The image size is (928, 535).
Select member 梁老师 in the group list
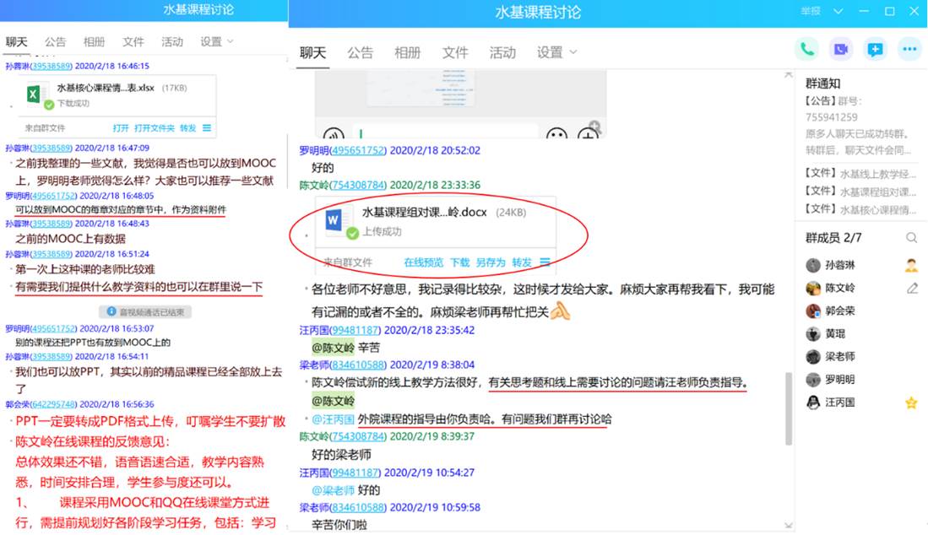point(838,357)
